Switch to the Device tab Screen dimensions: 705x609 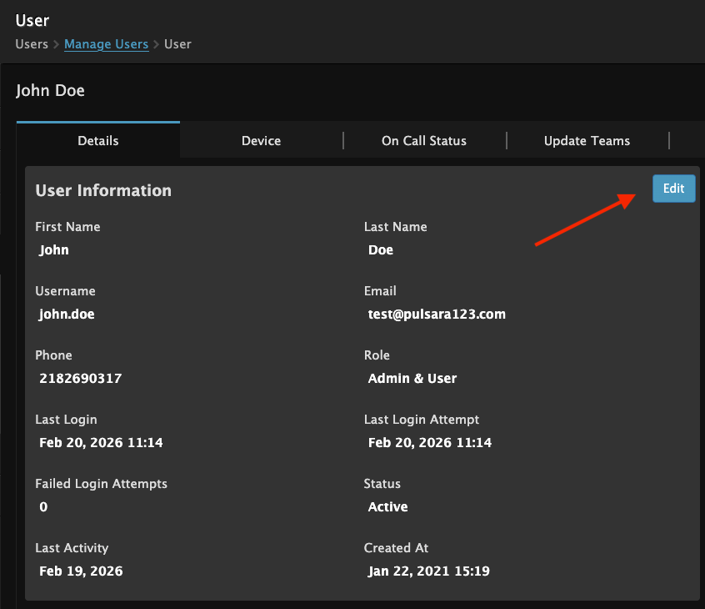(261, 141)
